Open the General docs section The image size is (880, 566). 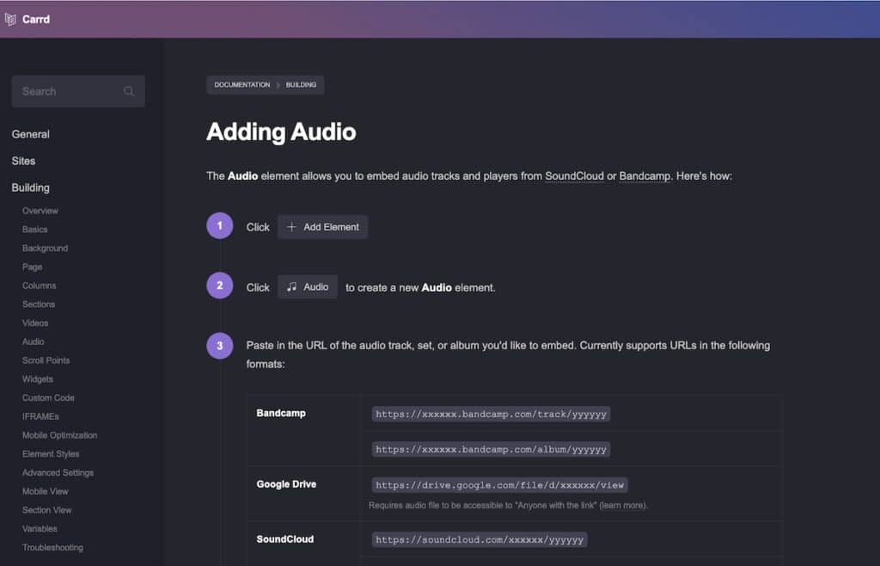coord(30,134)
